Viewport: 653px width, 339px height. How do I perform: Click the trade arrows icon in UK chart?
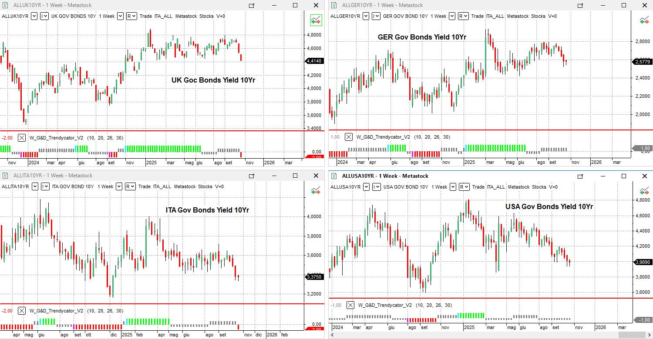316,20
